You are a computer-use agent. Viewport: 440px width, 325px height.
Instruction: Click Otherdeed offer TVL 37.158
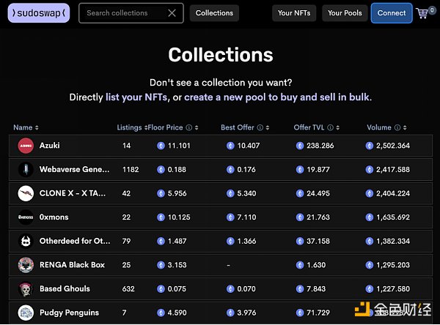pos(318,241)
